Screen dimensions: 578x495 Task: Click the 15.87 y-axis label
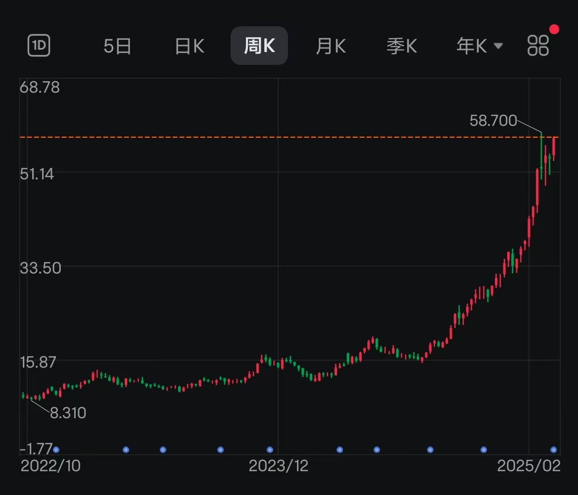coord(38,362)
